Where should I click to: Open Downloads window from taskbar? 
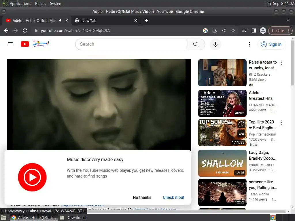[x=73, y=218]
